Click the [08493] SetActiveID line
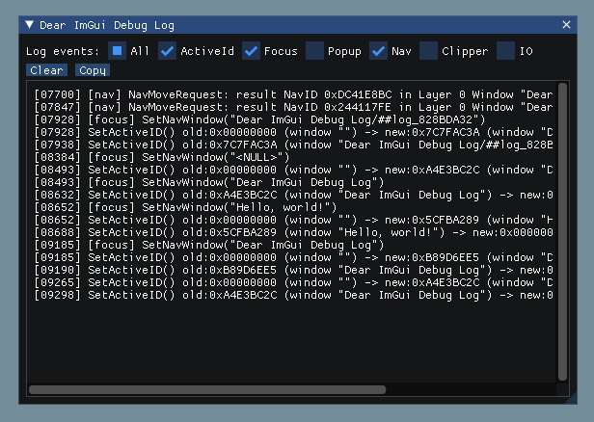This screenshot has width=594, height=422. tap(293, 170)
